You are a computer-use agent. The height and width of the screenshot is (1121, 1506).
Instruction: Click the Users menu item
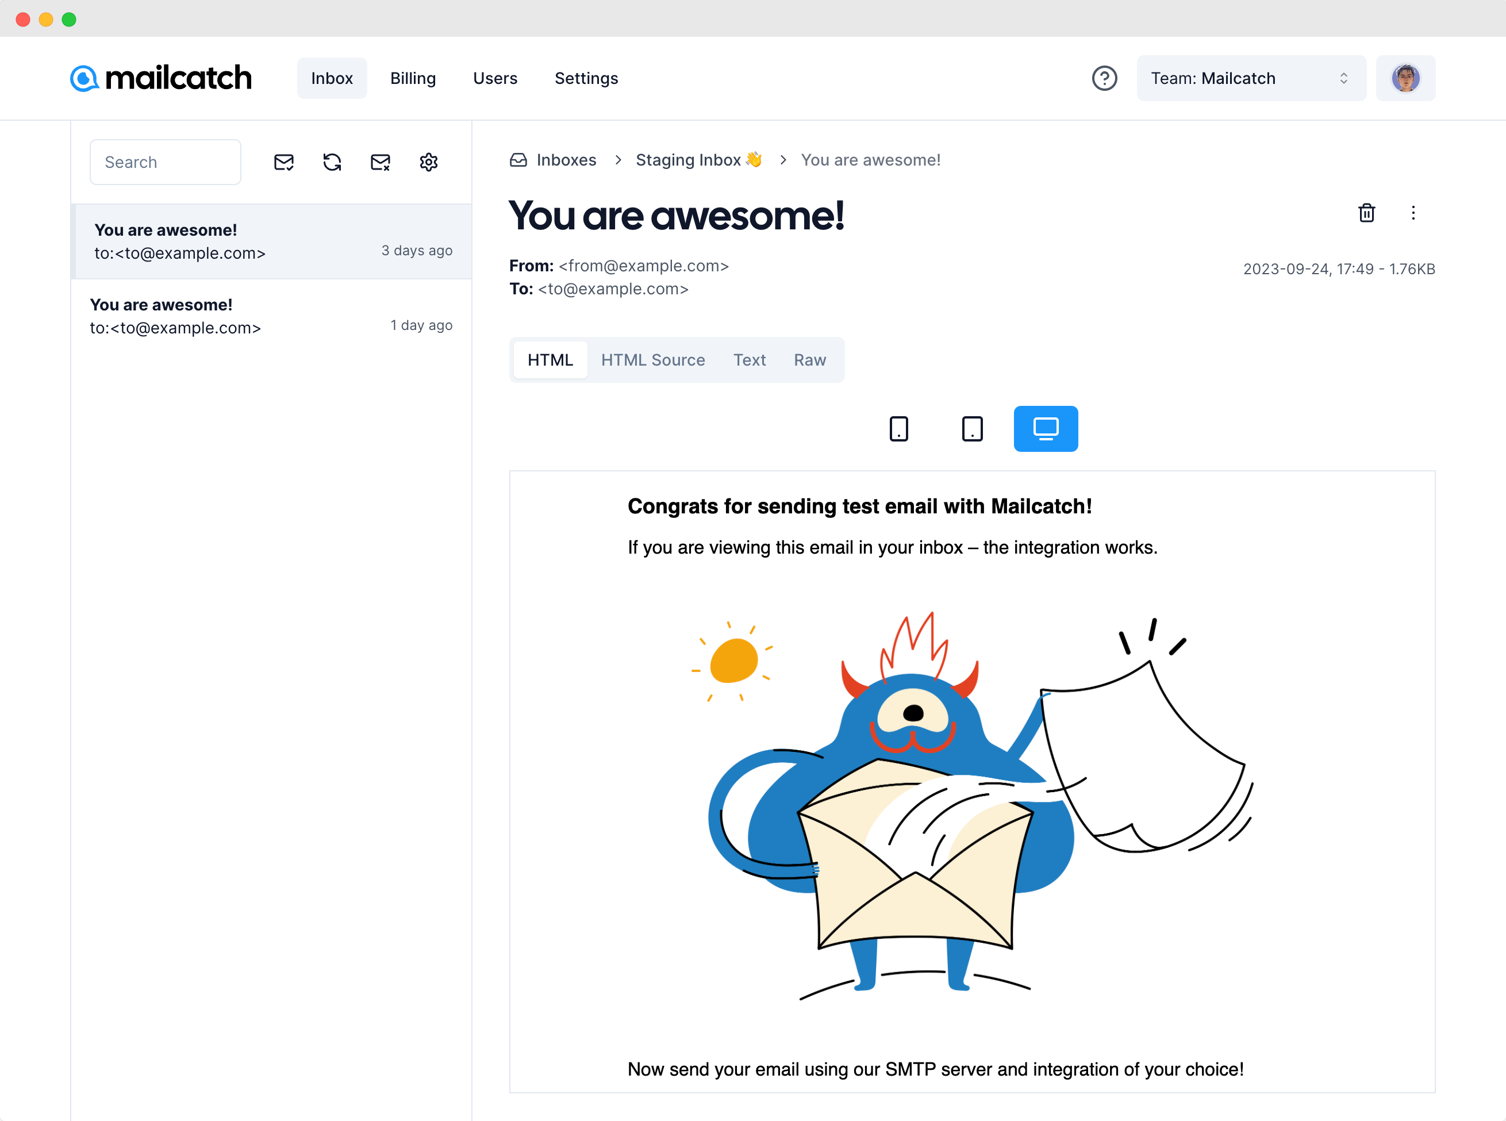click(494, 78)
